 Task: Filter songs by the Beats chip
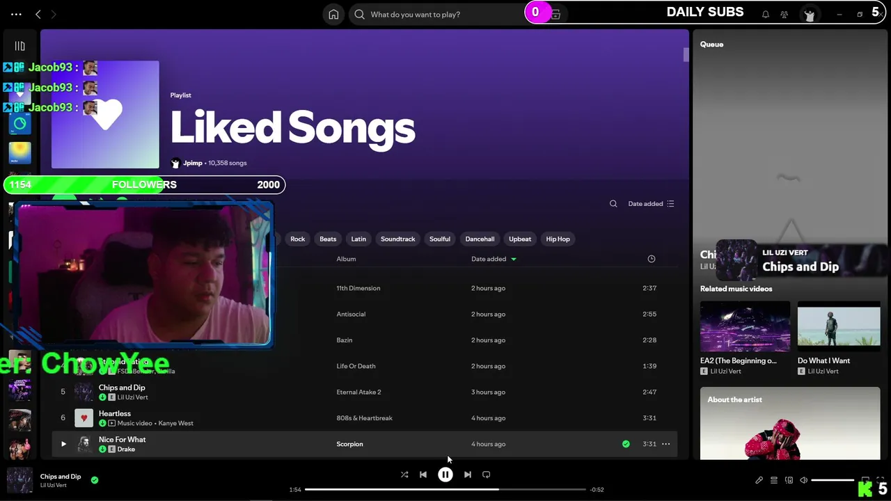click(x=328, y=239)
